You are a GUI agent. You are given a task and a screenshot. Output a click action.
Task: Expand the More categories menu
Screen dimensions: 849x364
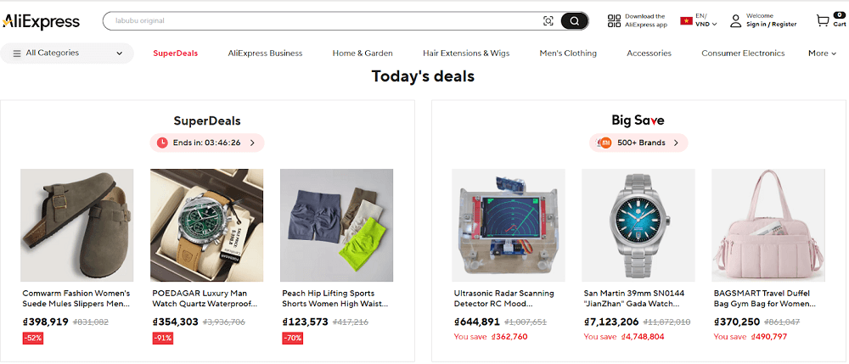coord(822,53)
